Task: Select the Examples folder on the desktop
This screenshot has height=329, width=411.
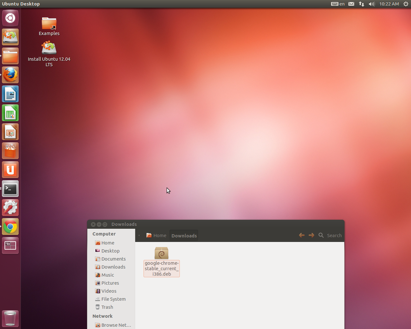Action: (x=49, y=26)
